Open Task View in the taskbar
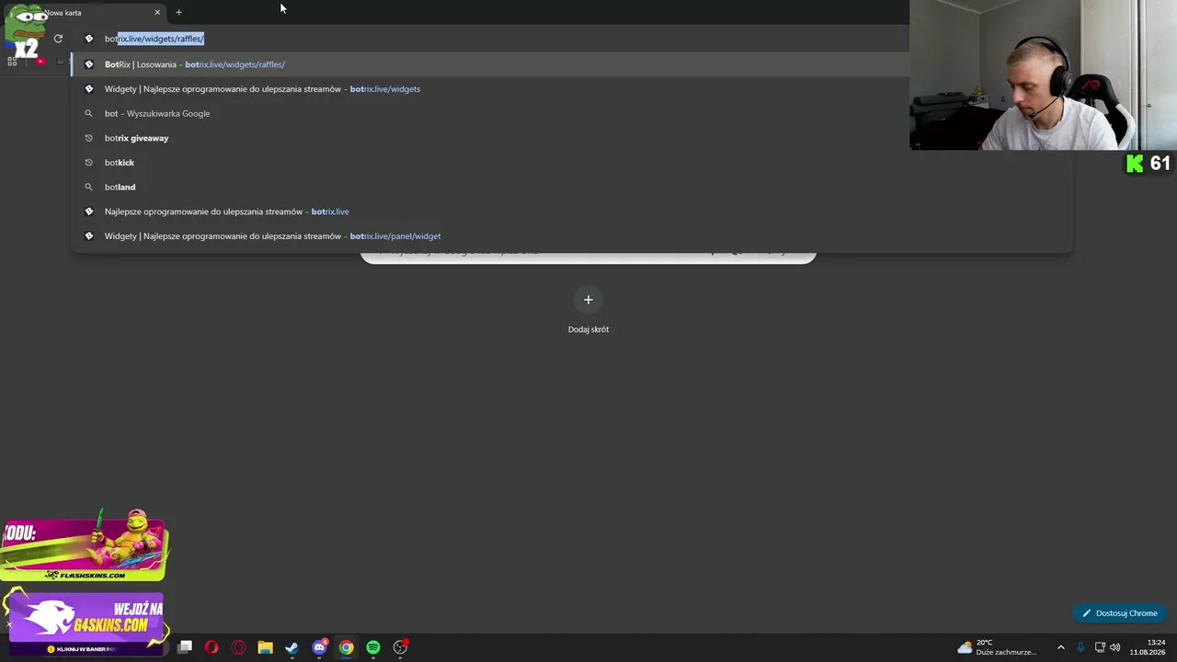This screenshot has height=662, width=1177. 185,647
